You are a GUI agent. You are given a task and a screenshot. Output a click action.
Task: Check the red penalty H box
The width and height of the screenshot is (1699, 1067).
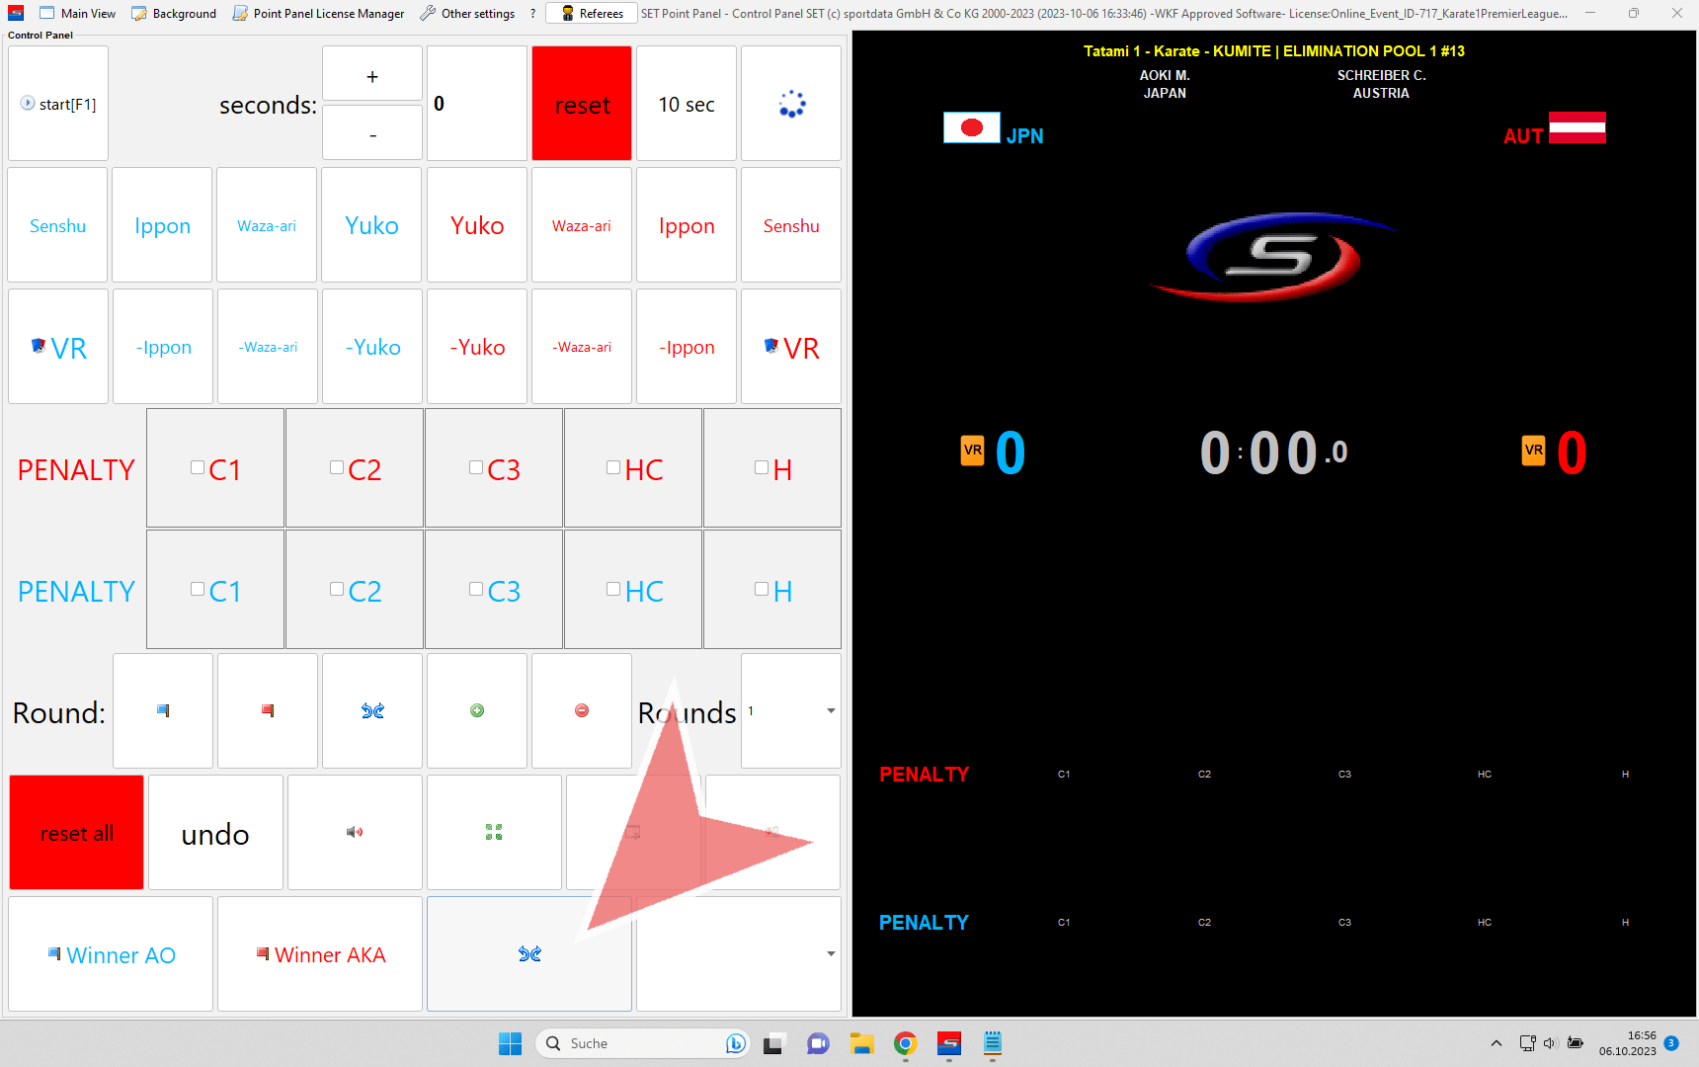(x=762, y=468)
